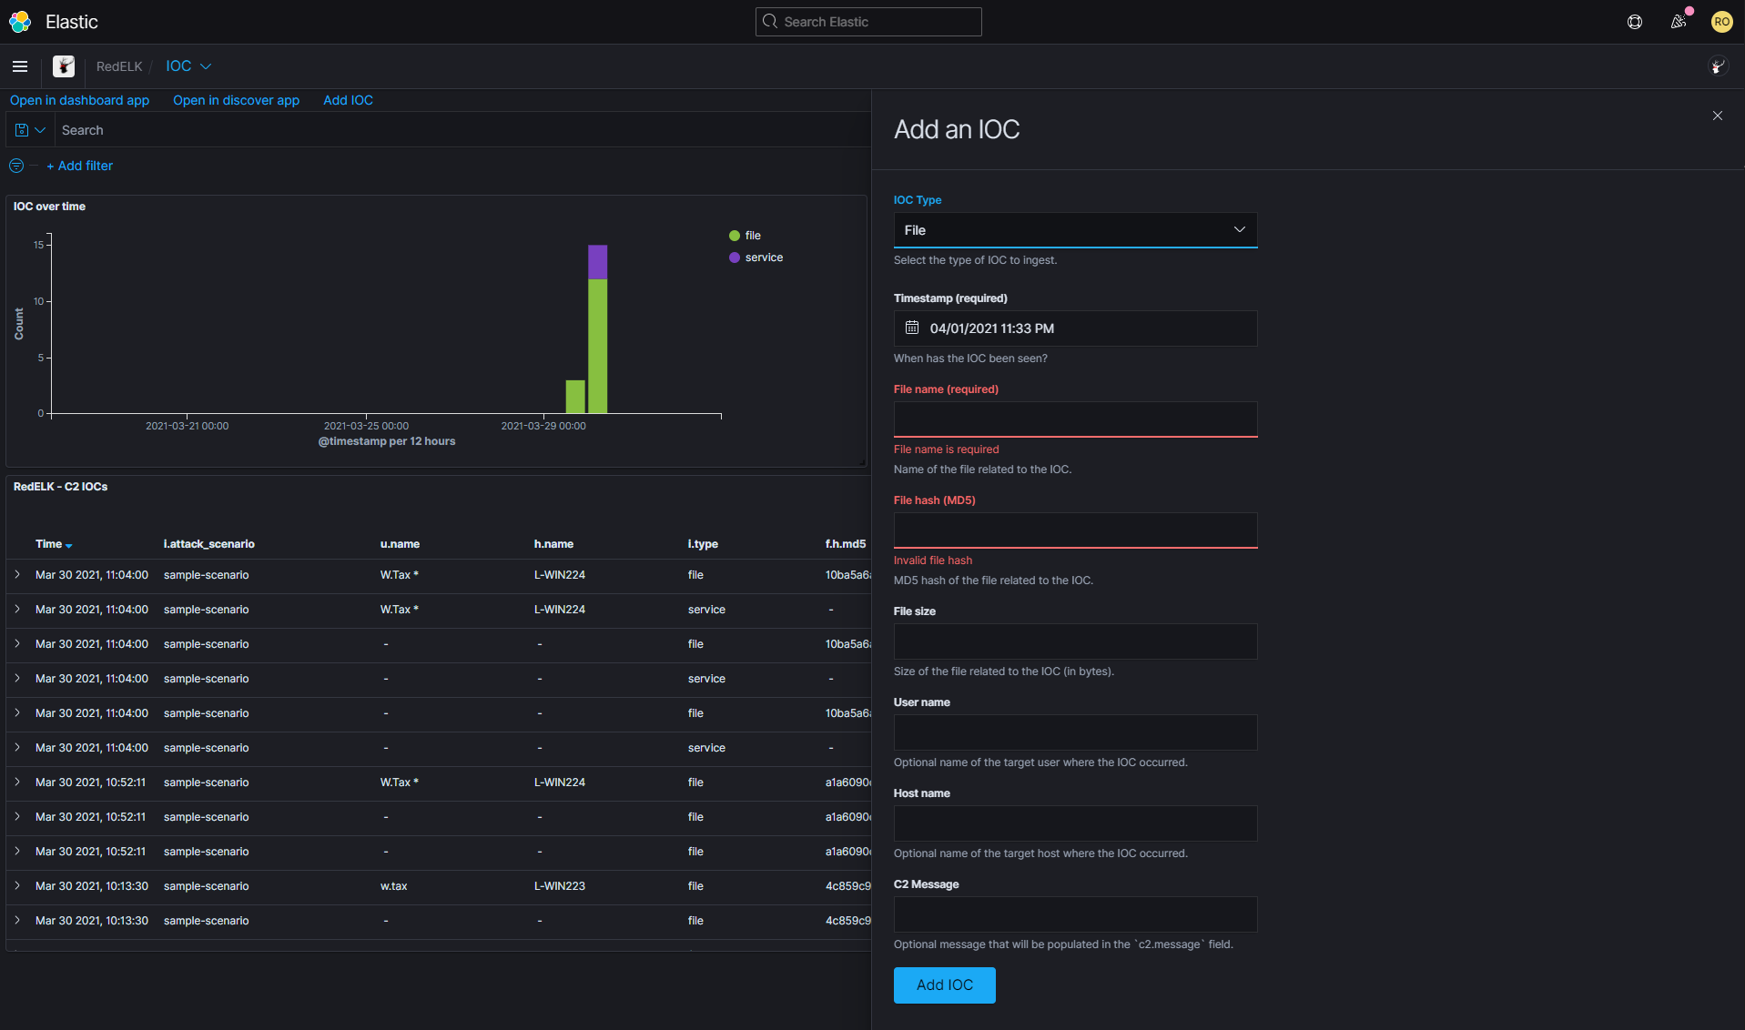Click the File size input
Image resolution: width=1745 pixels, height=1030 pixels.
tap(1075, 641)
